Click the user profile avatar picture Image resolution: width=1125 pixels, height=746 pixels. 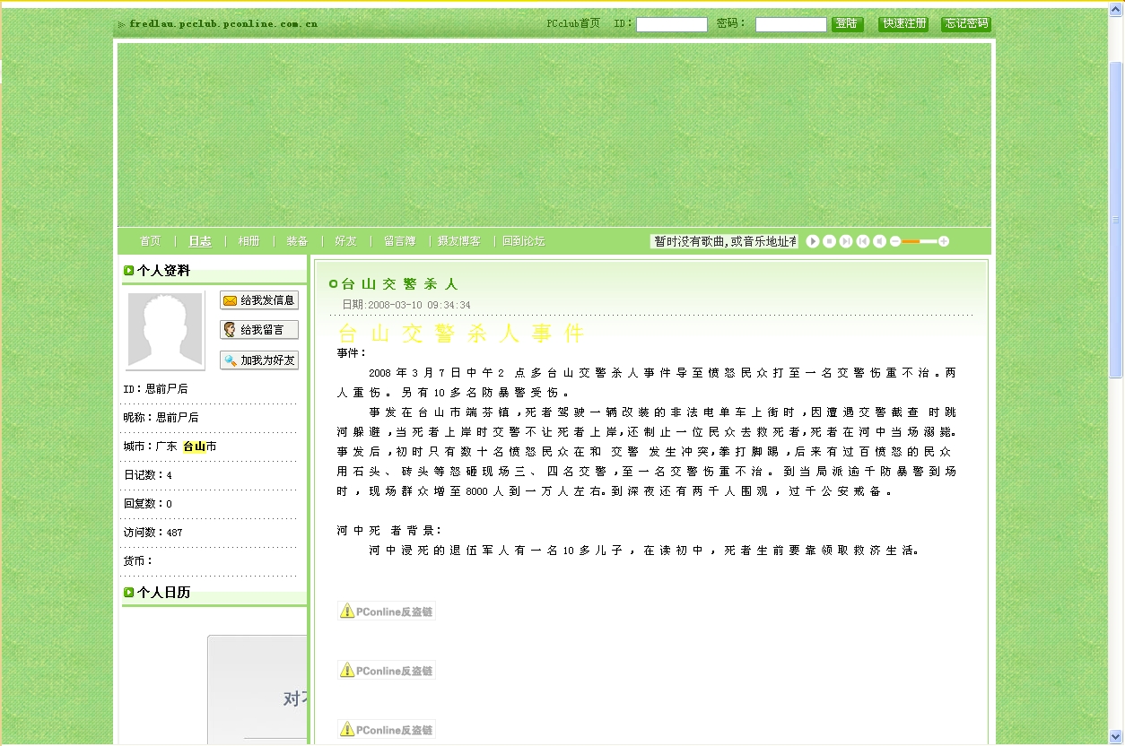(165, 330)
